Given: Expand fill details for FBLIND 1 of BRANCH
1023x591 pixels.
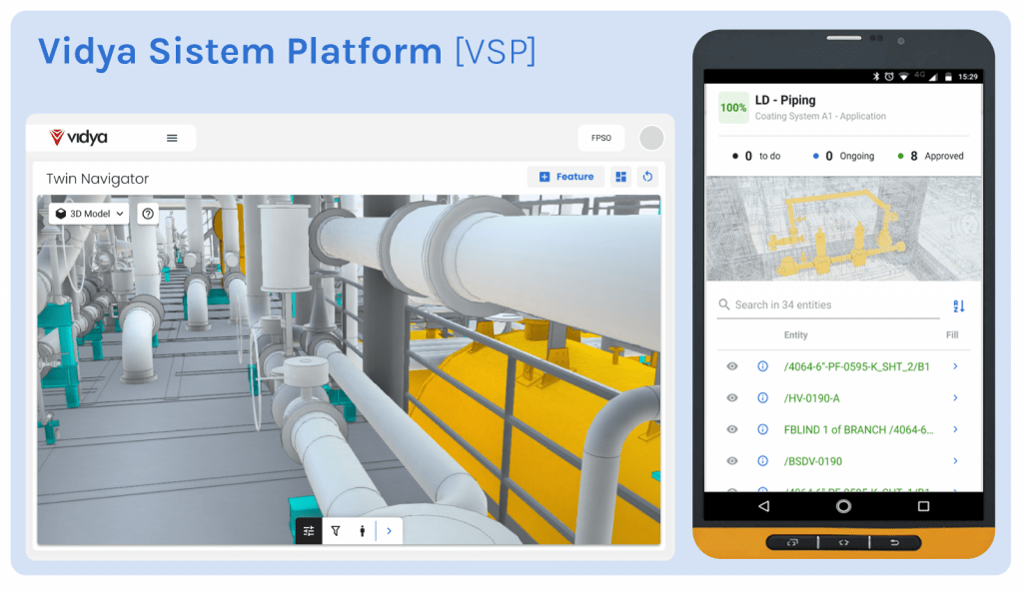Looking at the screenshot, I should click(955, 429).
